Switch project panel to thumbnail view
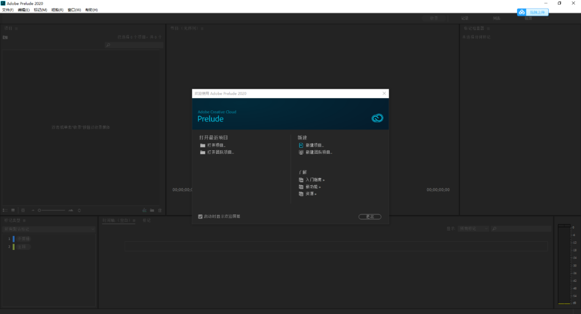Screen dimensions: 581x314 click(x=13, y=211)
